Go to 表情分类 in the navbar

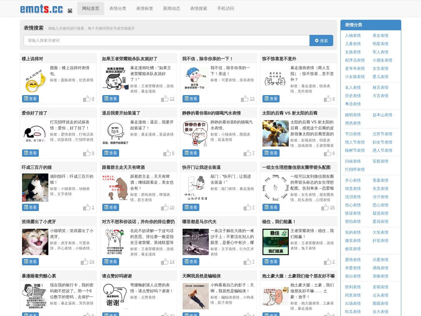click(118, 9)
